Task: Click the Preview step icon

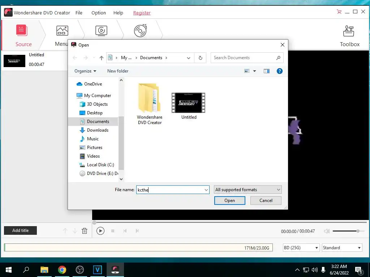Action: point(101,31)
